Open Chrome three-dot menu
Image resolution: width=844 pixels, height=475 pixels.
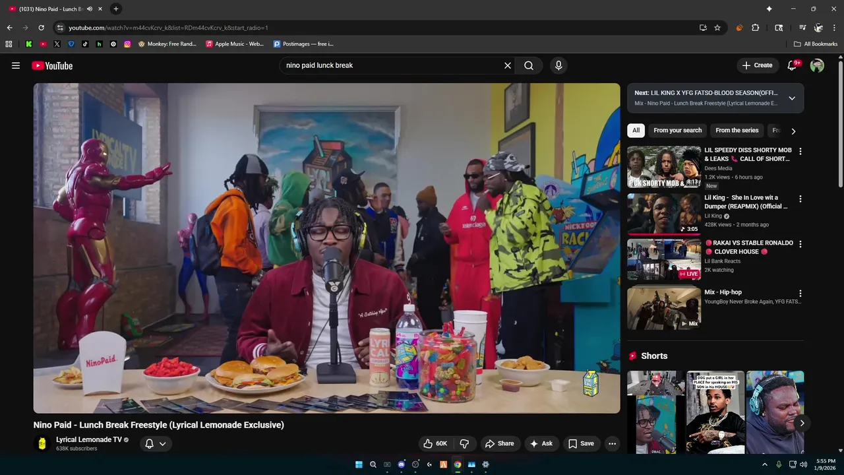[835, 28]
